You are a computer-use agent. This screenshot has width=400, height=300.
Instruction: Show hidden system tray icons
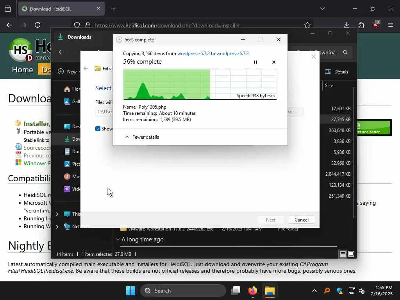click(314, 291)
